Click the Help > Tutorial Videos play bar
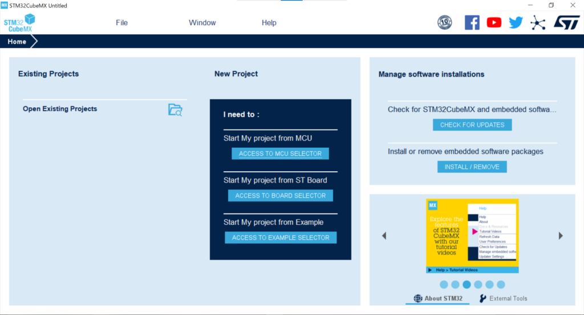This screenshot has height=315, width=584. [x=472, y=270]
